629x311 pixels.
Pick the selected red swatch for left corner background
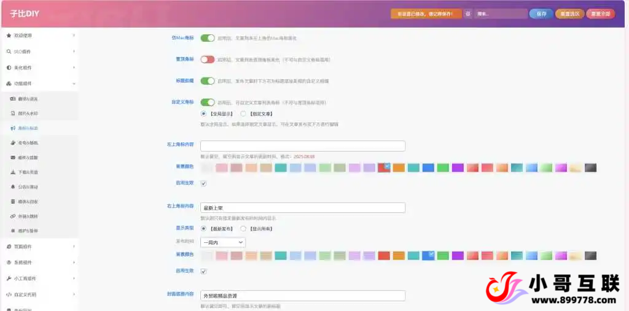click(384, 167)
